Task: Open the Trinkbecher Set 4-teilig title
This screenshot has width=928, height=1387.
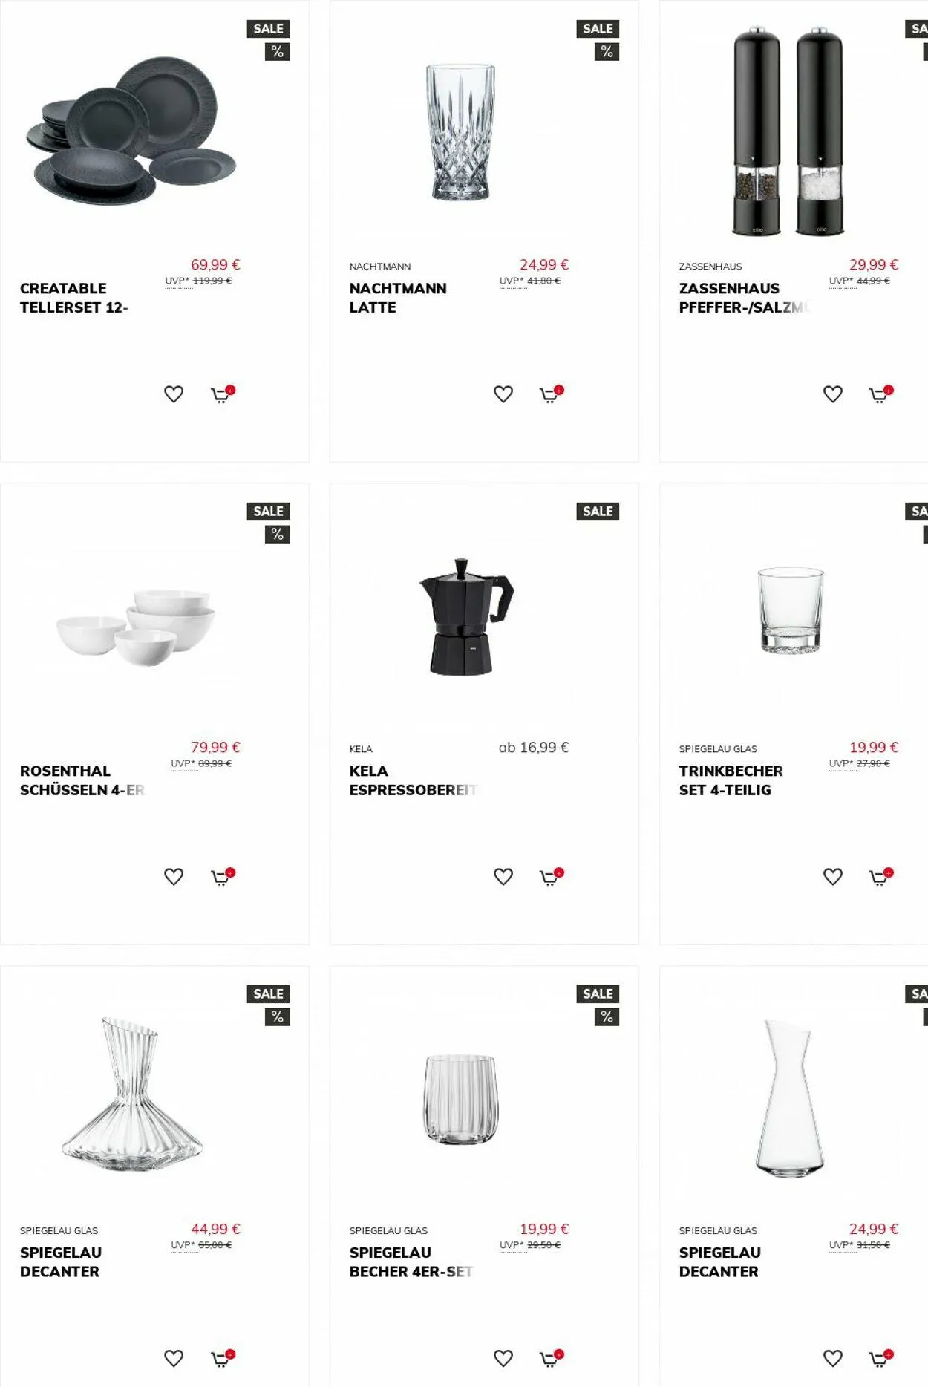Action: (x=731, y=780)
